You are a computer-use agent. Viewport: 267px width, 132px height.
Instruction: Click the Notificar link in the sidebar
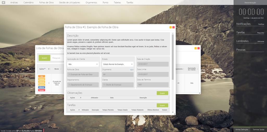261,24
